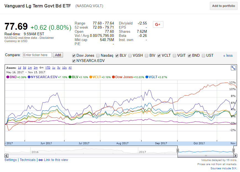Click Sources include SIX link
This screenshot has height=172, width=240.
(224, 168)
